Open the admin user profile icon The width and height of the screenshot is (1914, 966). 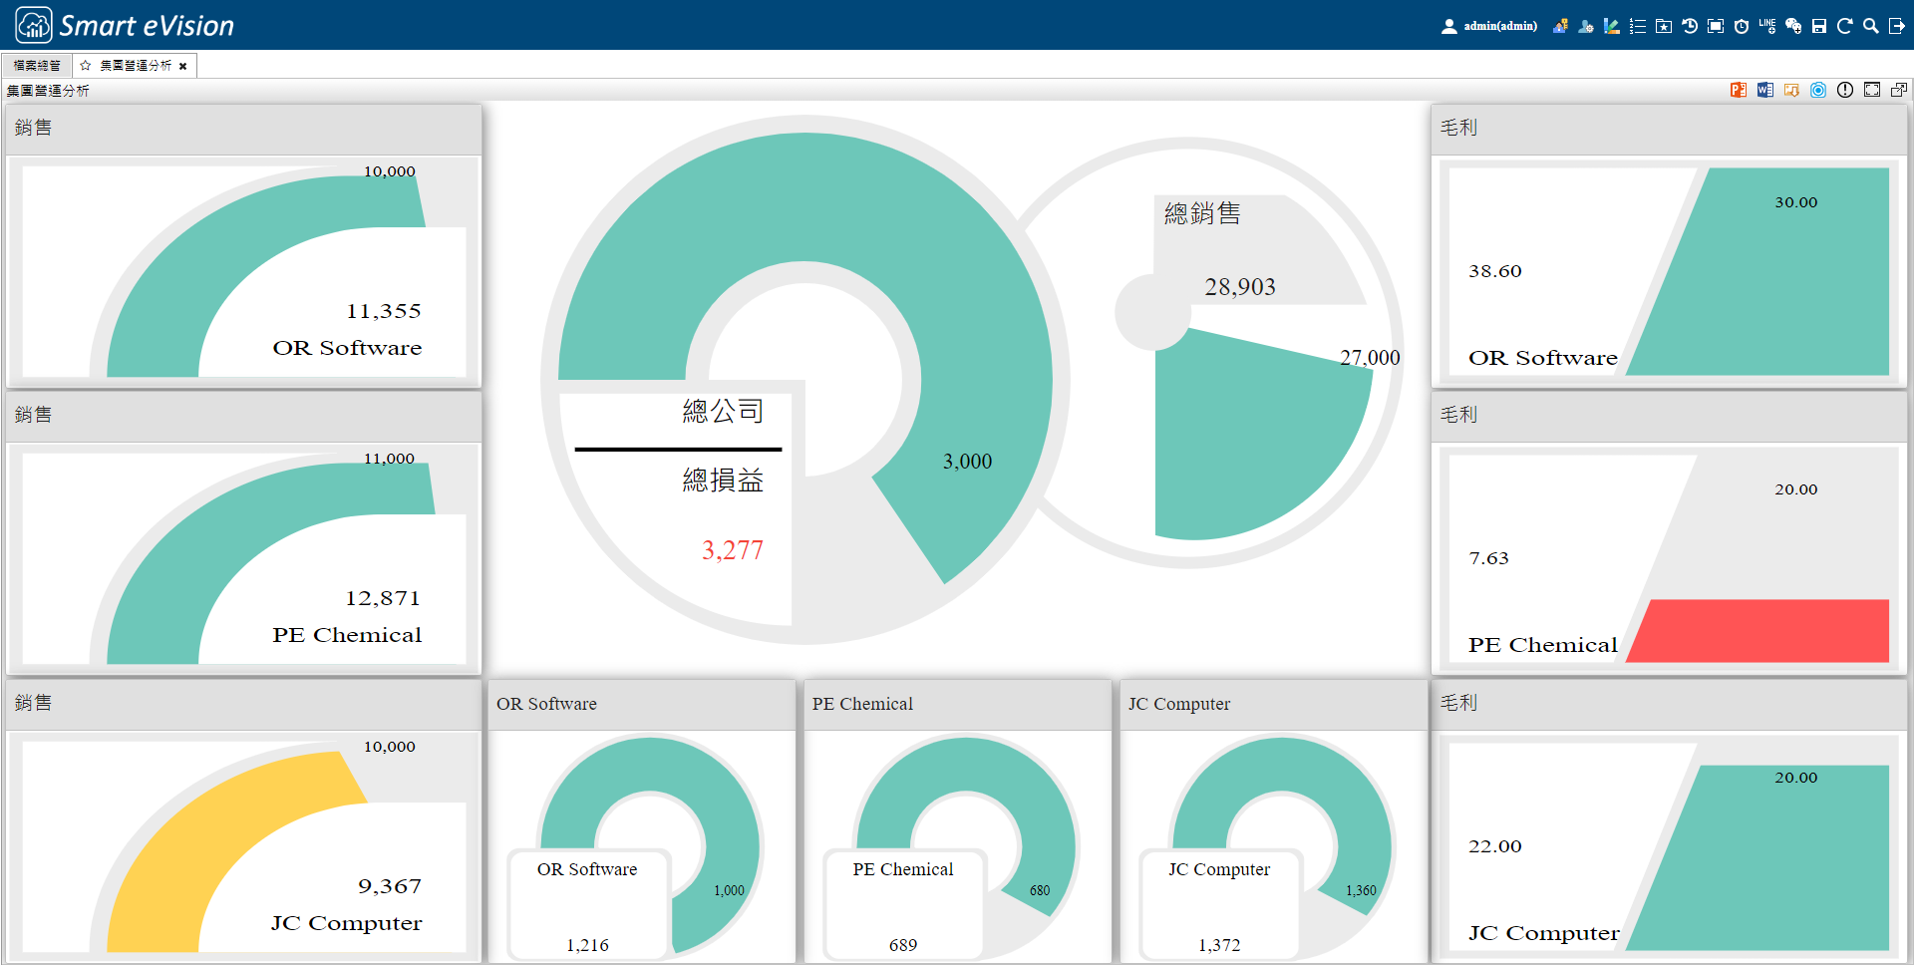[x=1448, y=26]
